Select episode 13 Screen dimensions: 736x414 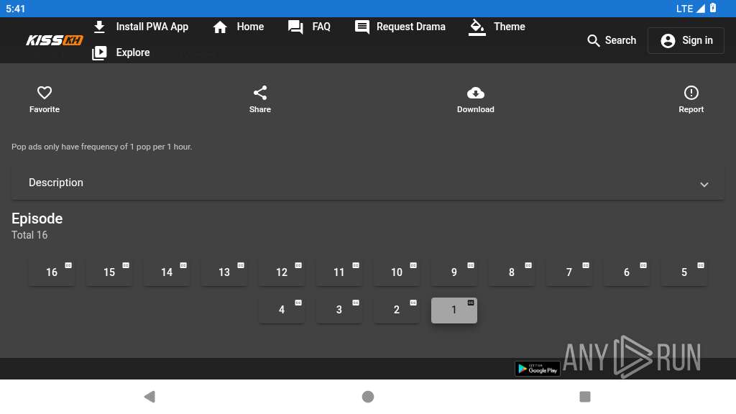tap(224, 272)
